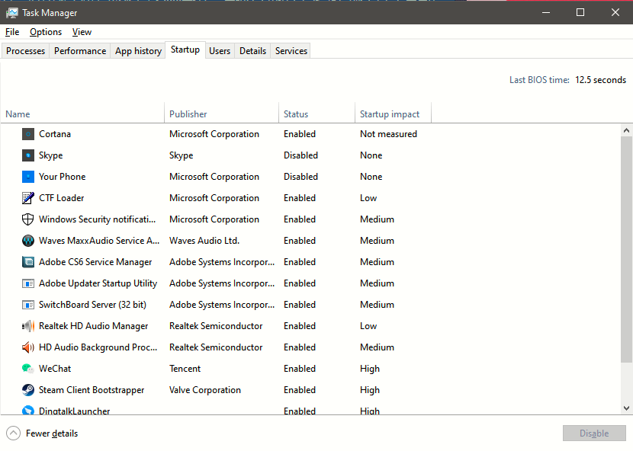The width and height of the screenshot is (633, 451).
Task: Minimize the Task Manager window
Action: tap(546, 12)
